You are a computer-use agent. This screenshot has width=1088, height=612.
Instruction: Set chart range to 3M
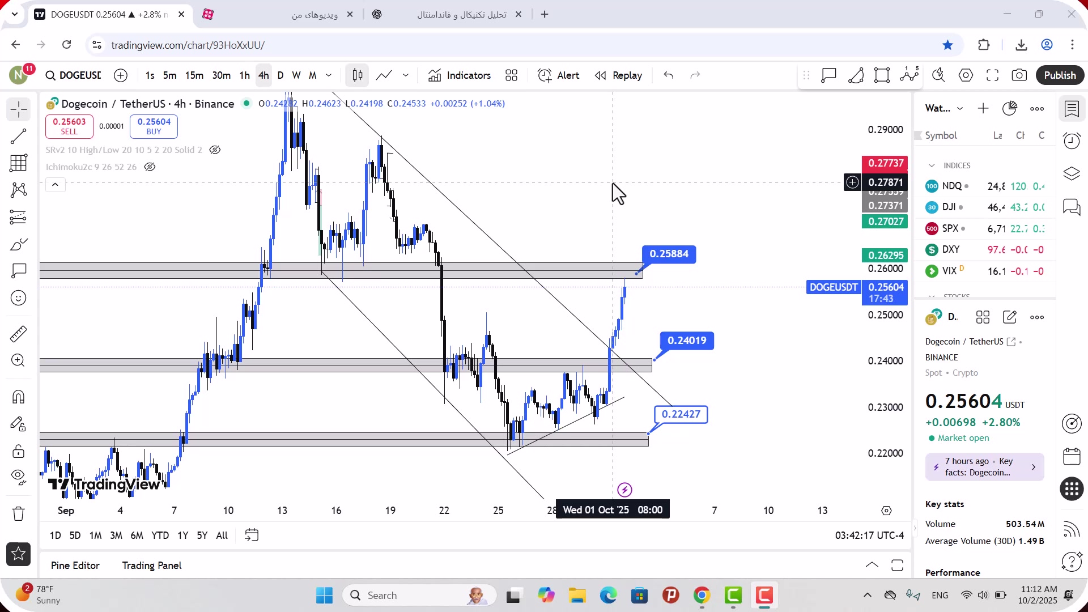(x=116, y=535)
